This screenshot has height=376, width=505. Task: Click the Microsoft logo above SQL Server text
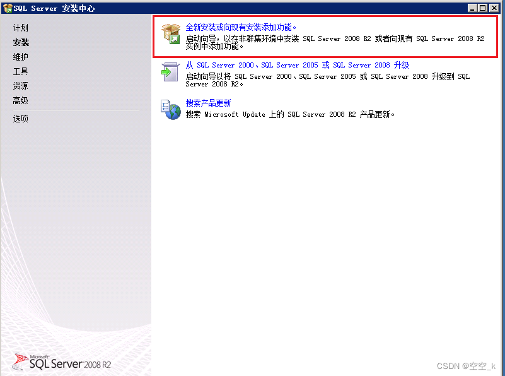point(30,357)
